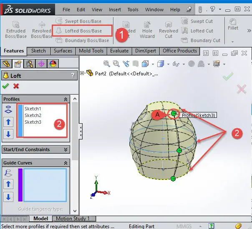
Task: Click the Zoom to Fit icon
Action: point(107,64)
